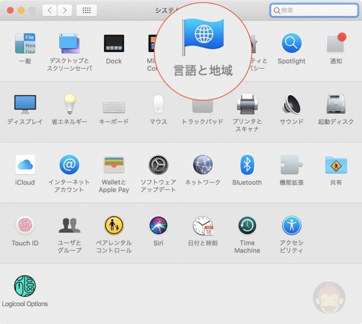This screenshot has width=362, height=324.
Task: Open Logicool Options preferences
Action: tap(25, 286)
